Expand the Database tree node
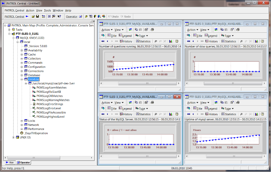 coord(22,75)
